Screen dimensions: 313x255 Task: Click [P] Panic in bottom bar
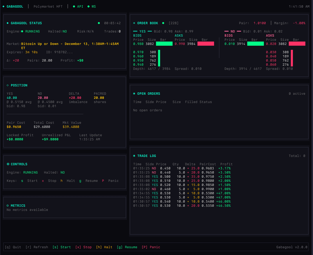[x=151, y=247]
